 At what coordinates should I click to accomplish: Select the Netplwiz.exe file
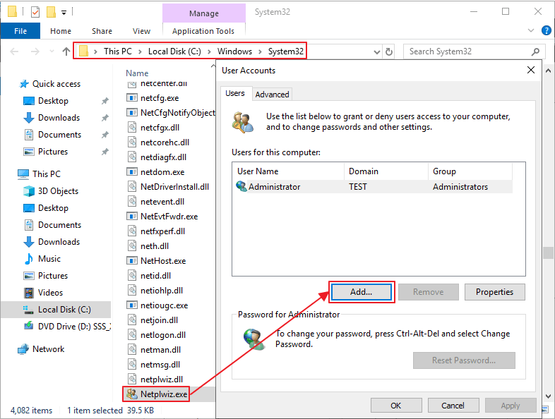[x=164, y=394]
